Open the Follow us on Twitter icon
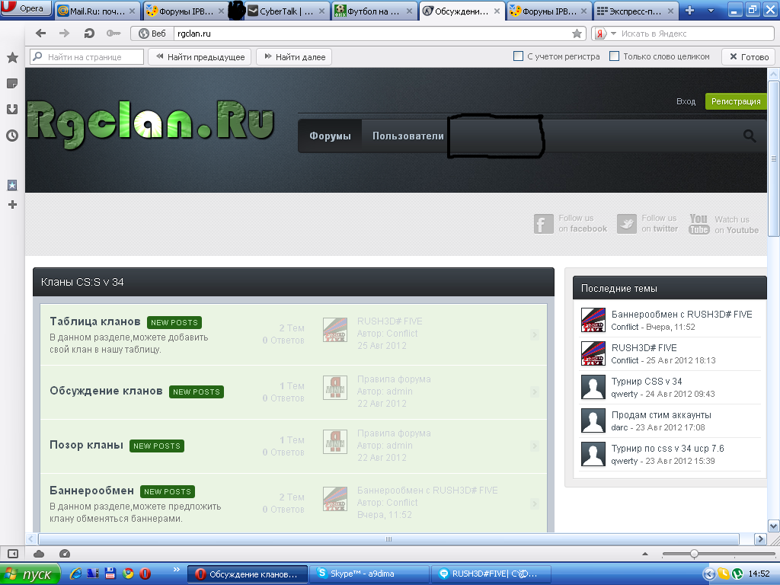This screenshot has height=585, width=780. [626, 224]
